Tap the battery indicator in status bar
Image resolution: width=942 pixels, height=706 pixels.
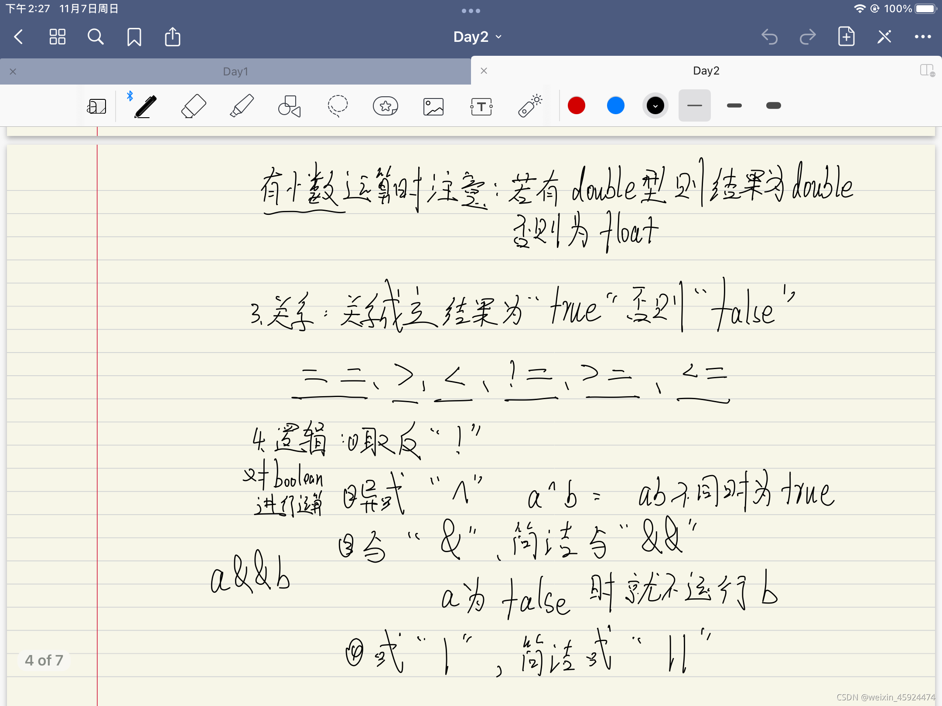tap(925, 9)
